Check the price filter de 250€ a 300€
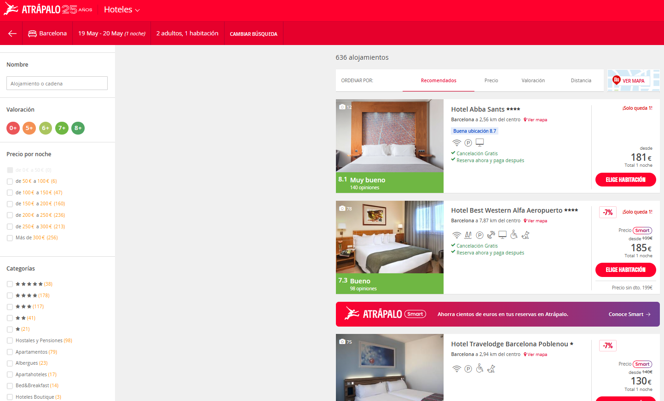 coord(10,226)
